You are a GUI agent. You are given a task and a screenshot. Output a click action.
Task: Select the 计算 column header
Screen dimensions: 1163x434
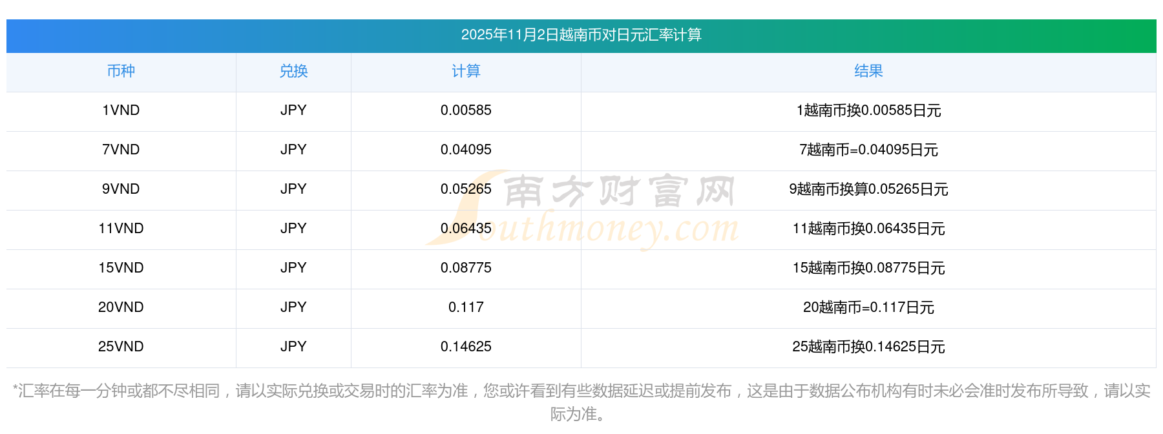pos(466,71)
